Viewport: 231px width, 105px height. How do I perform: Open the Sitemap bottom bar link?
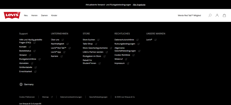(x=45, y=97)
